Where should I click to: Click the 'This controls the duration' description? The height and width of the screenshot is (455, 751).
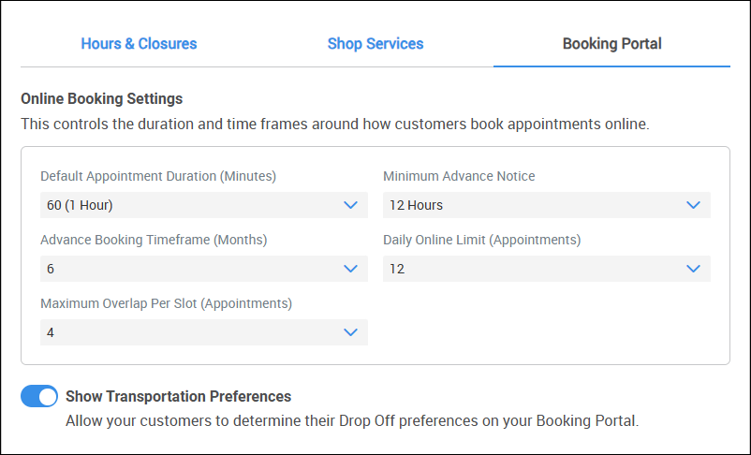(335, 124)
